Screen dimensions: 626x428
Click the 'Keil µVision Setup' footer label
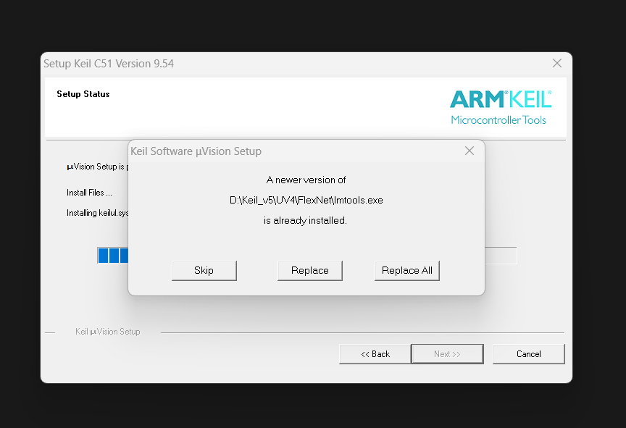[108, 332]
